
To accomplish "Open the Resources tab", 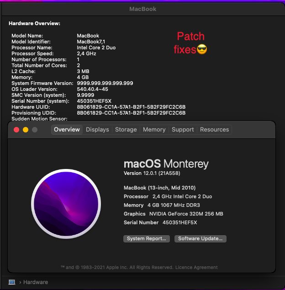I will 214,129.
